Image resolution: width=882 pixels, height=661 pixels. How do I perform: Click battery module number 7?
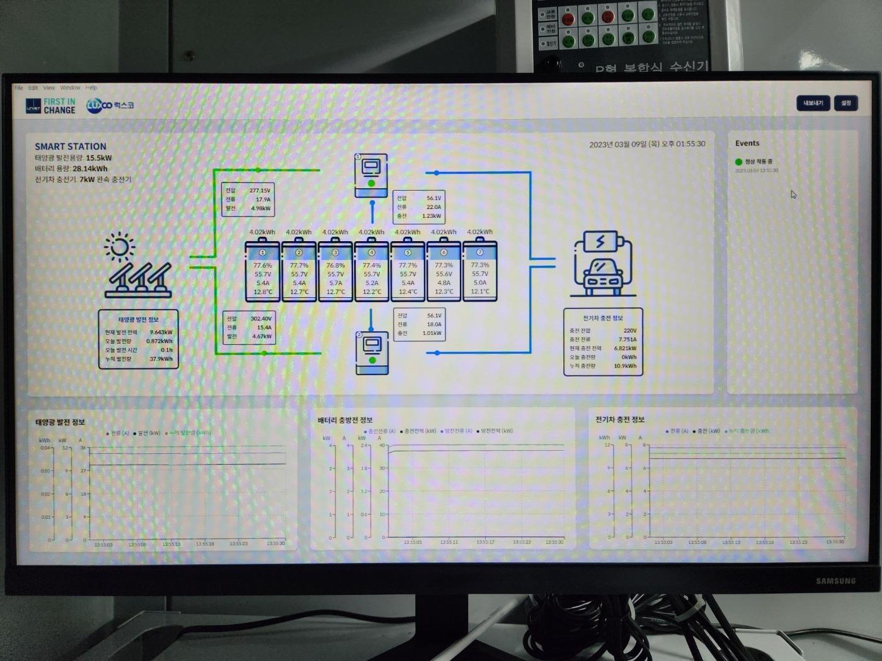480,271
